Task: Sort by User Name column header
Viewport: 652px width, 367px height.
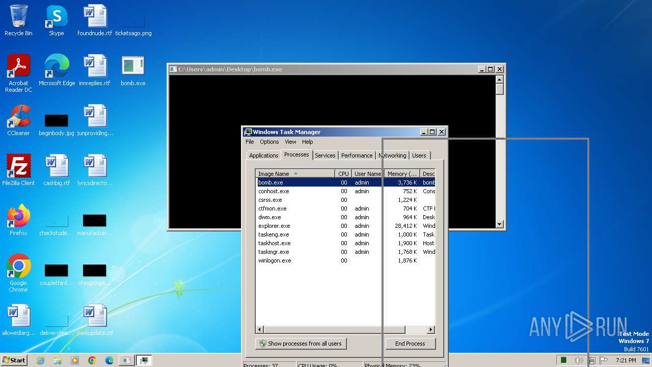Action: 367,174
